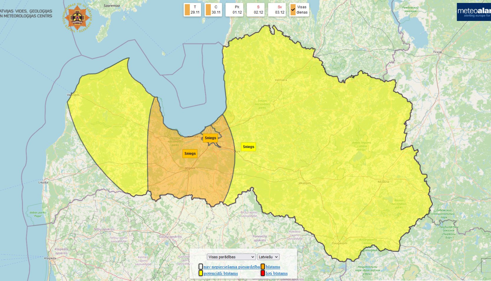491x281 pixels.
Task: Select the orange Sniegs warning marker
Action: pyautogui.click(x=190, y=153)
